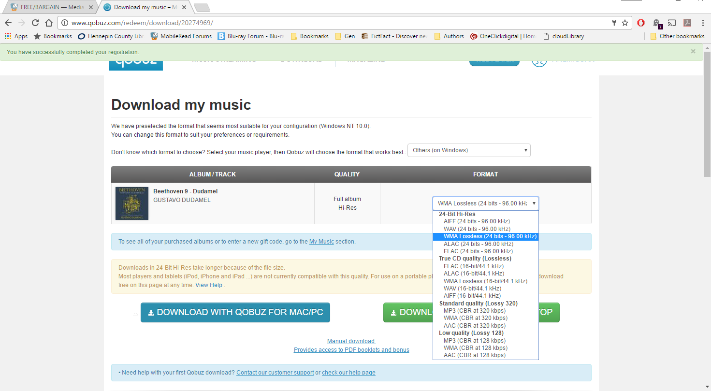Open Blu-ray Forum bookmark
The width and height of the screenshot is (711, 391).
[251, 36]
